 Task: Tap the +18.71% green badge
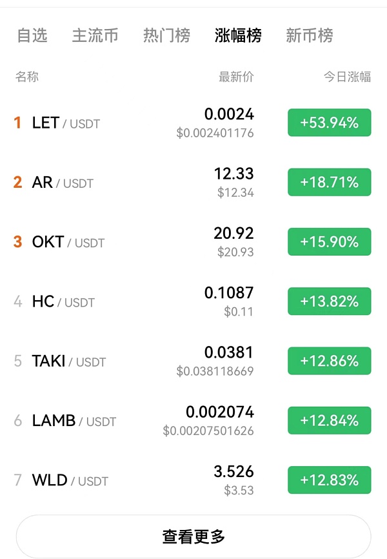coord(329,183)
